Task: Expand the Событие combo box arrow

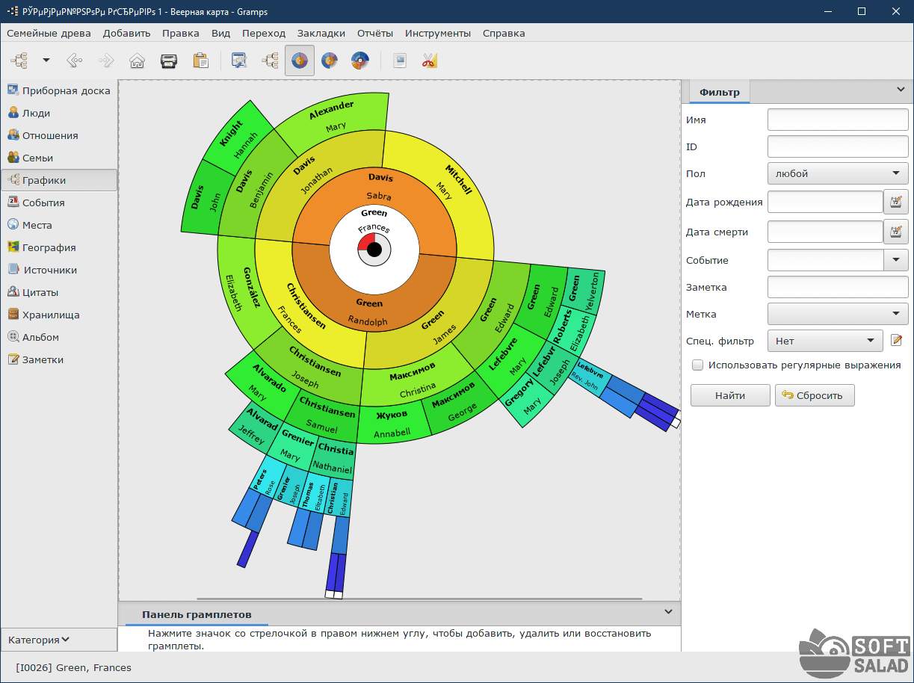Action: point(896,260)
